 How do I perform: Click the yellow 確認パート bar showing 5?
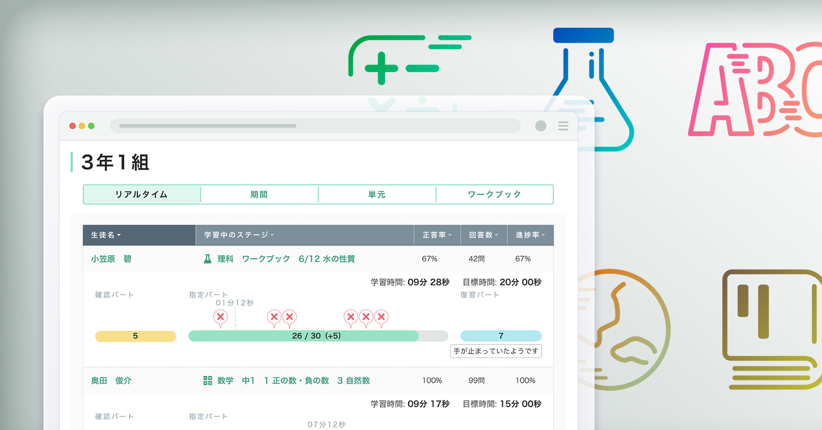[x=136, y=336]
